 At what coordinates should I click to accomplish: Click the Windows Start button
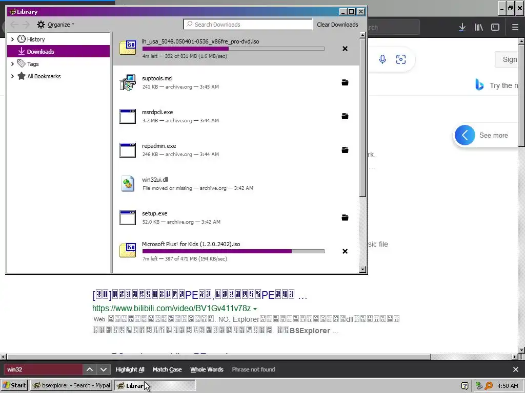14,386
